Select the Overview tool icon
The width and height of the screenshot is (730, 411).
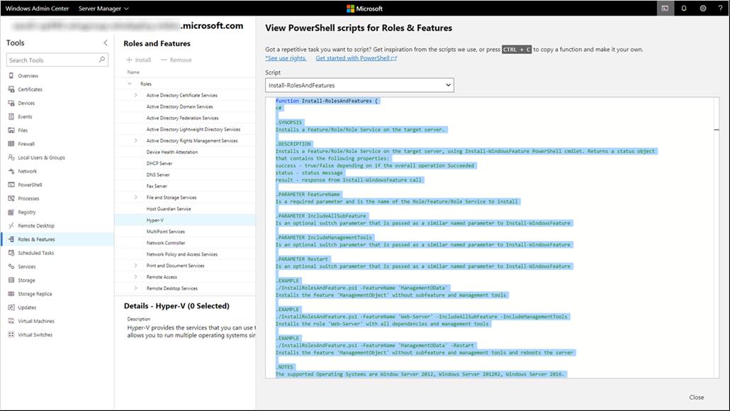coord(11,75)
